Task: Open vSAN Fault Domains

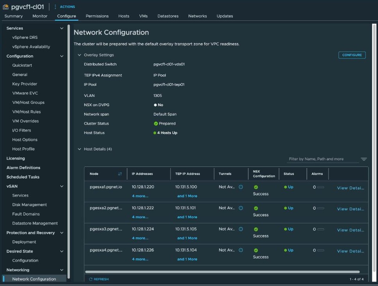Action: 26,214
